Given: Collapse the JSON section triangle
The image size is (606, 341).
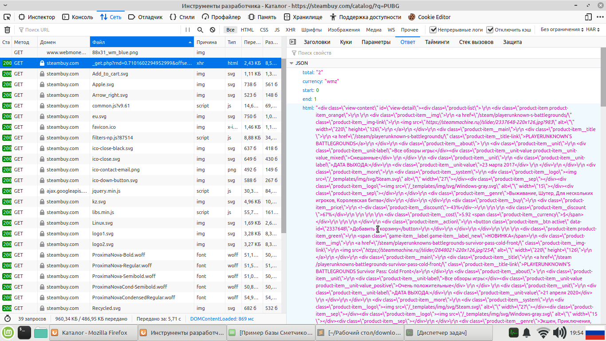Looking at the screenshot, I should coord(291,63).
